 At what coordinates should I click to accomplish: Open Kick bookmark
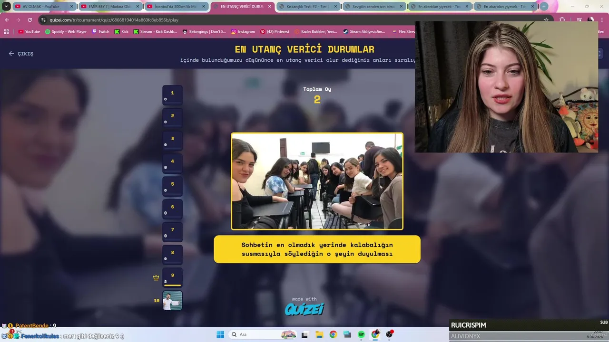[121, 31]
